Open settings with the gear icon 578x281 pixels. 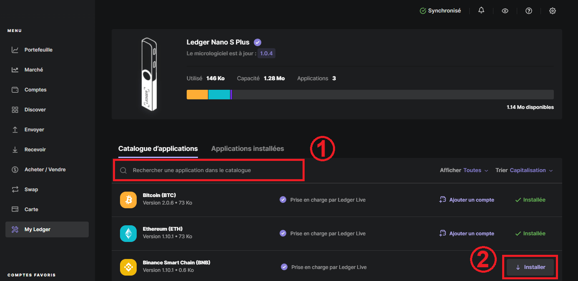tap(553, 11)
